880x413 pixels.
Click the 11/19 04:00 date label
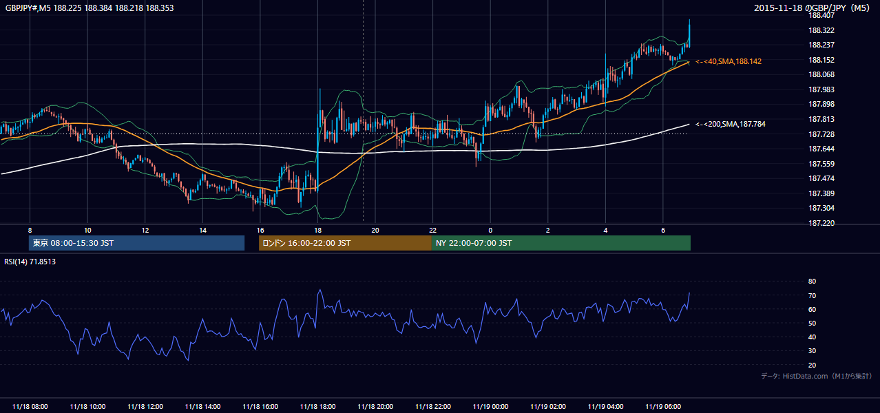click(605, 407)
